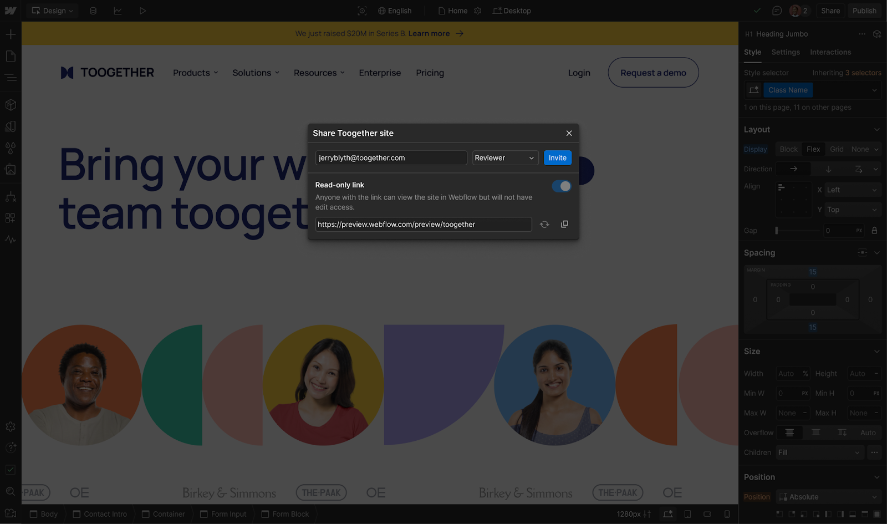Regenerate the read-only link with refresh icon
Image resolution: width=887 pixels, height=524 pixels.
(544, 224)
